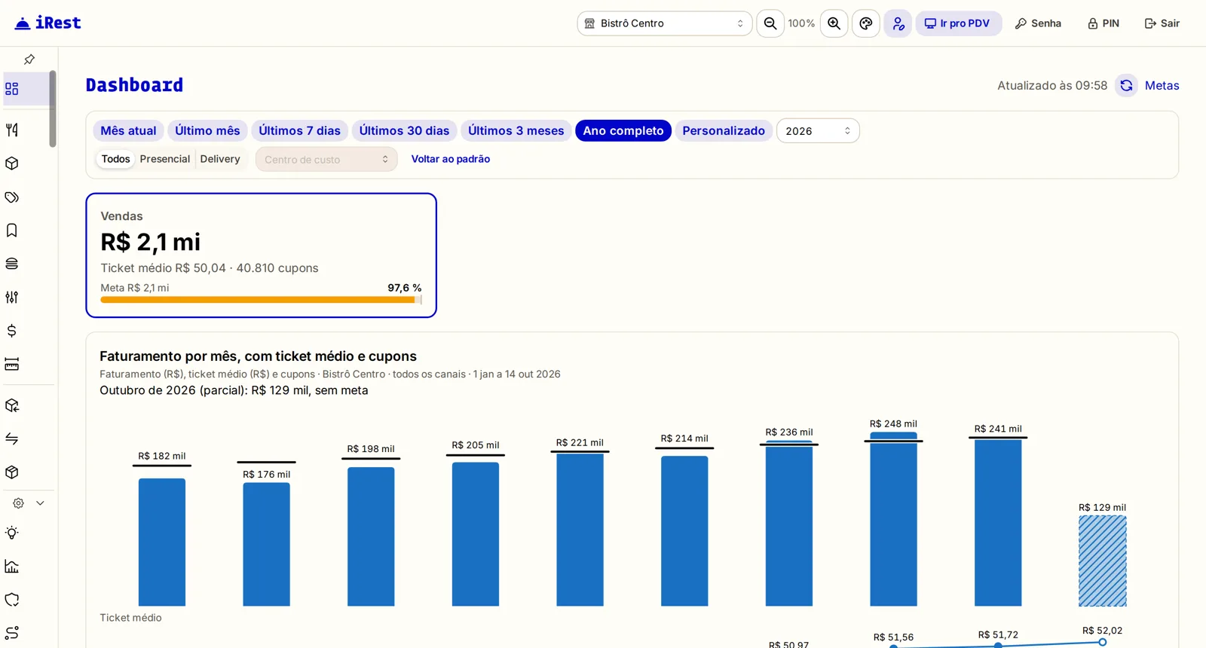Select the Todos channel filter
Screen dimensions: 1206x648
115,159
